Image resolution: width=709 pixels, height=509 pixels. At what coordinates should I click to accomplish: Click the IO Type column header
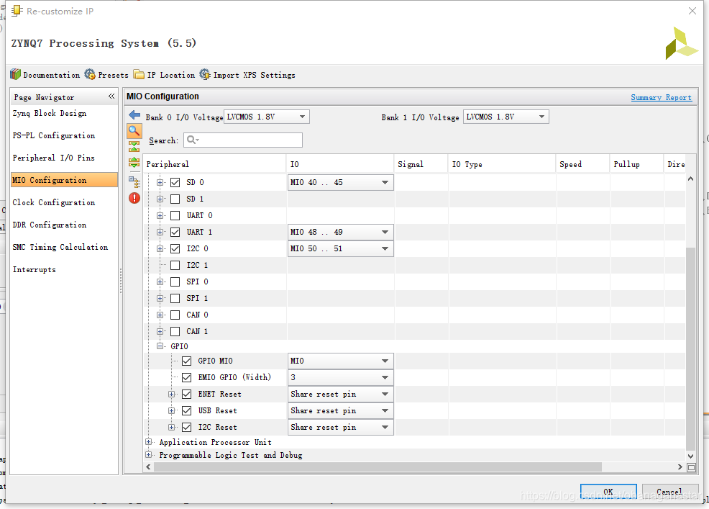click(502, 164)
